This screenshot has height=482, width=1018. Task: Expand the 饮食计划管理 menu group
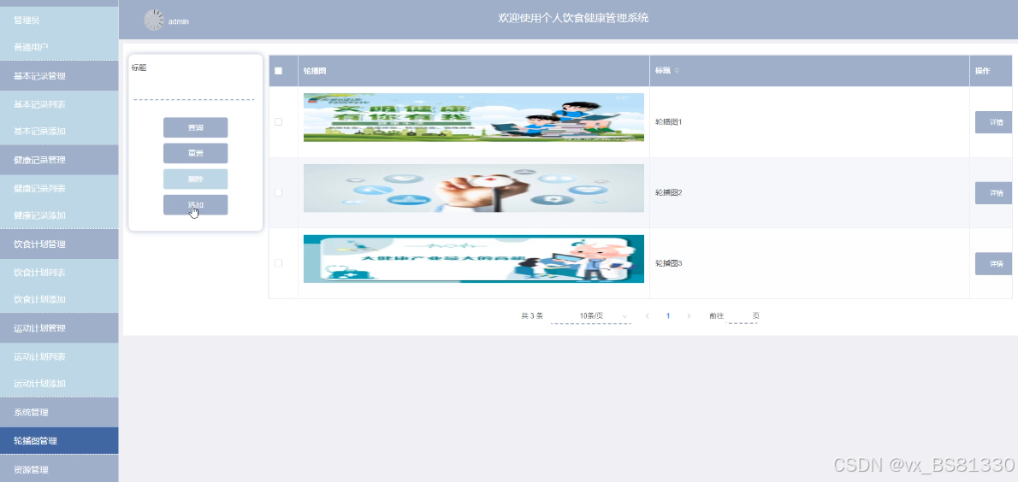click(59, 244)
